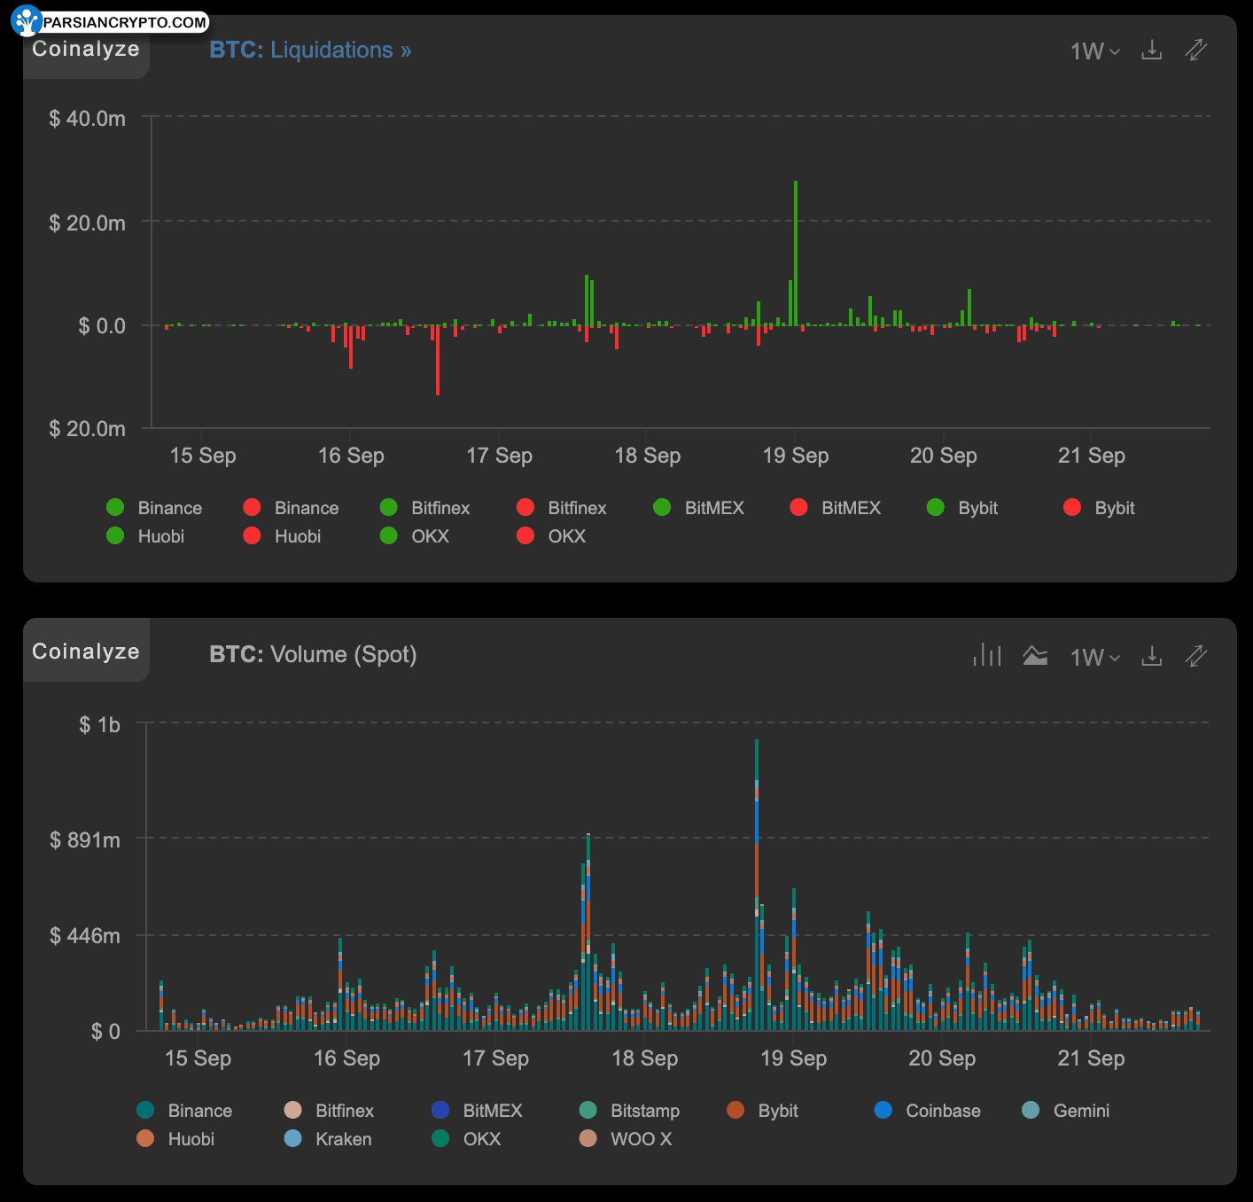Toggle green BitMEX series in Liquidations legend

[x=699, y=508]
